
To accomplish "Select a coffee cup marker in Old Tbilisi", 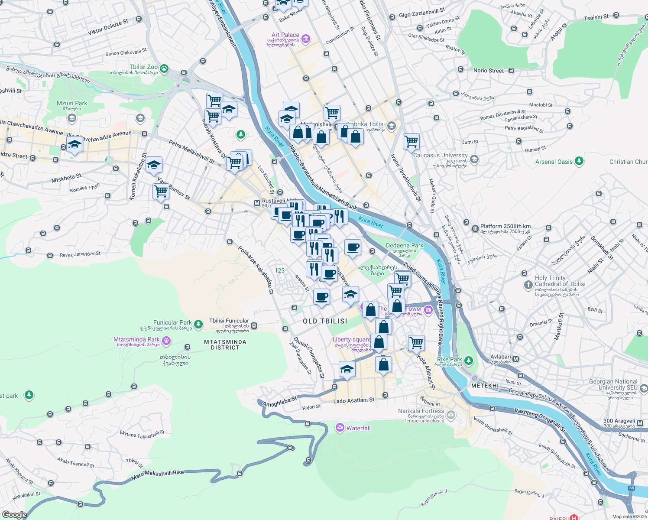I will 321,296.
